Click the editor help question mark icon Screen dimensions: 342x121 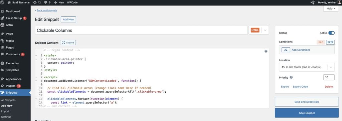(266, 51)
